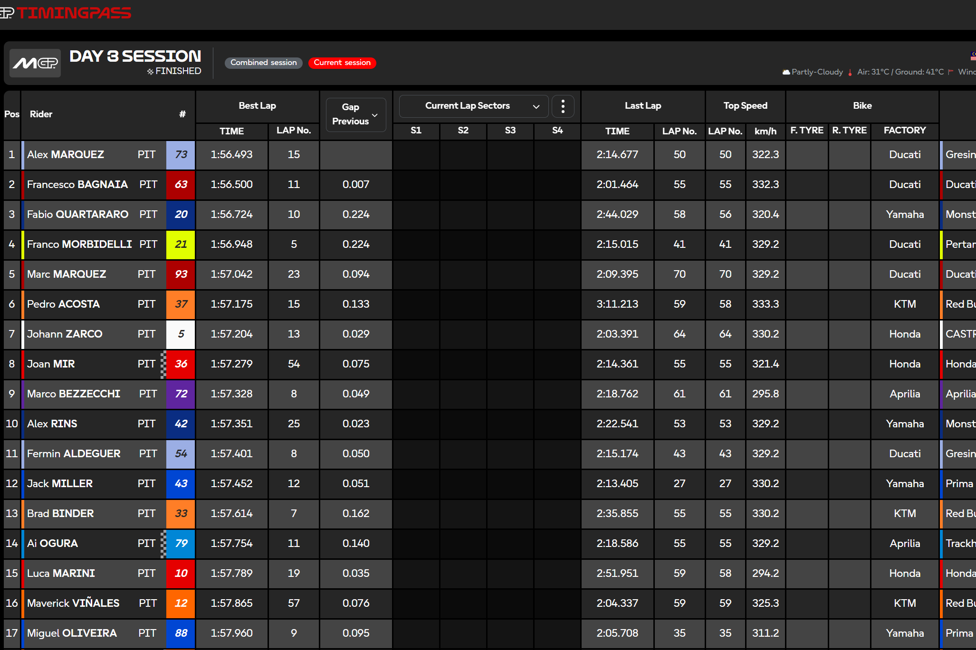Select Francesco BAGNAIA rider name
Image resolution: width=976 pixels, height=650 pixels.
pyautogui.click(x=77, y=185)
